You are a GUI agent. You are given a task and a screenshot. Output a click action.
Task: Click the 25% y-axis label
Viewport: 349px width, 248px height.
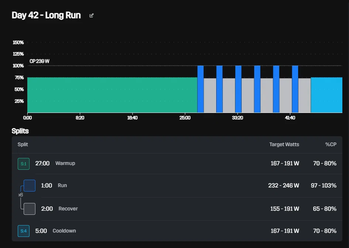pyautogui.click(x=19, y=101)
